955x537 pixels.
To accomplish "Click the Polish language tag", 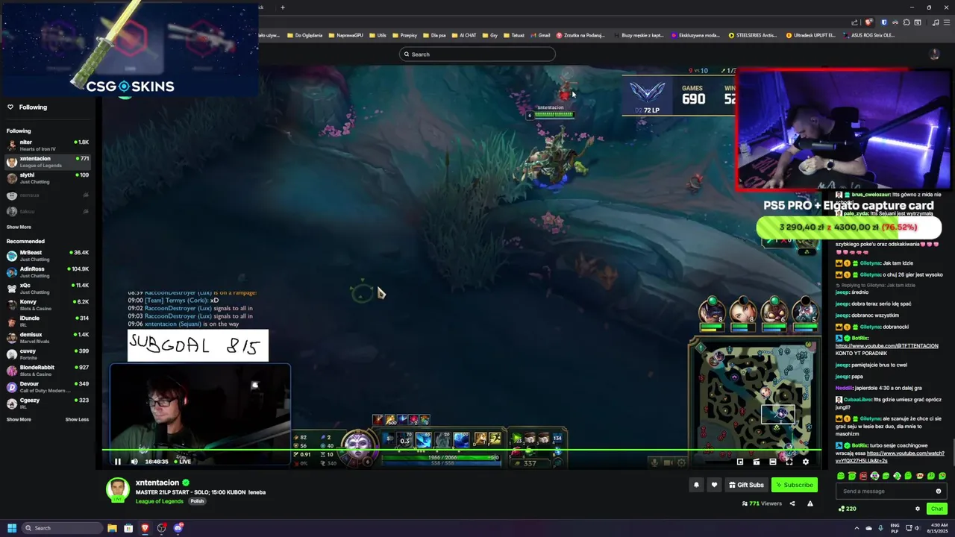I will [x=197, y=501].
